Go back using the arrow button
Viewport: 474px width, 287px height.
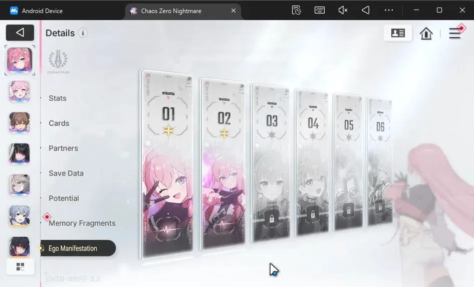point(20,33)
